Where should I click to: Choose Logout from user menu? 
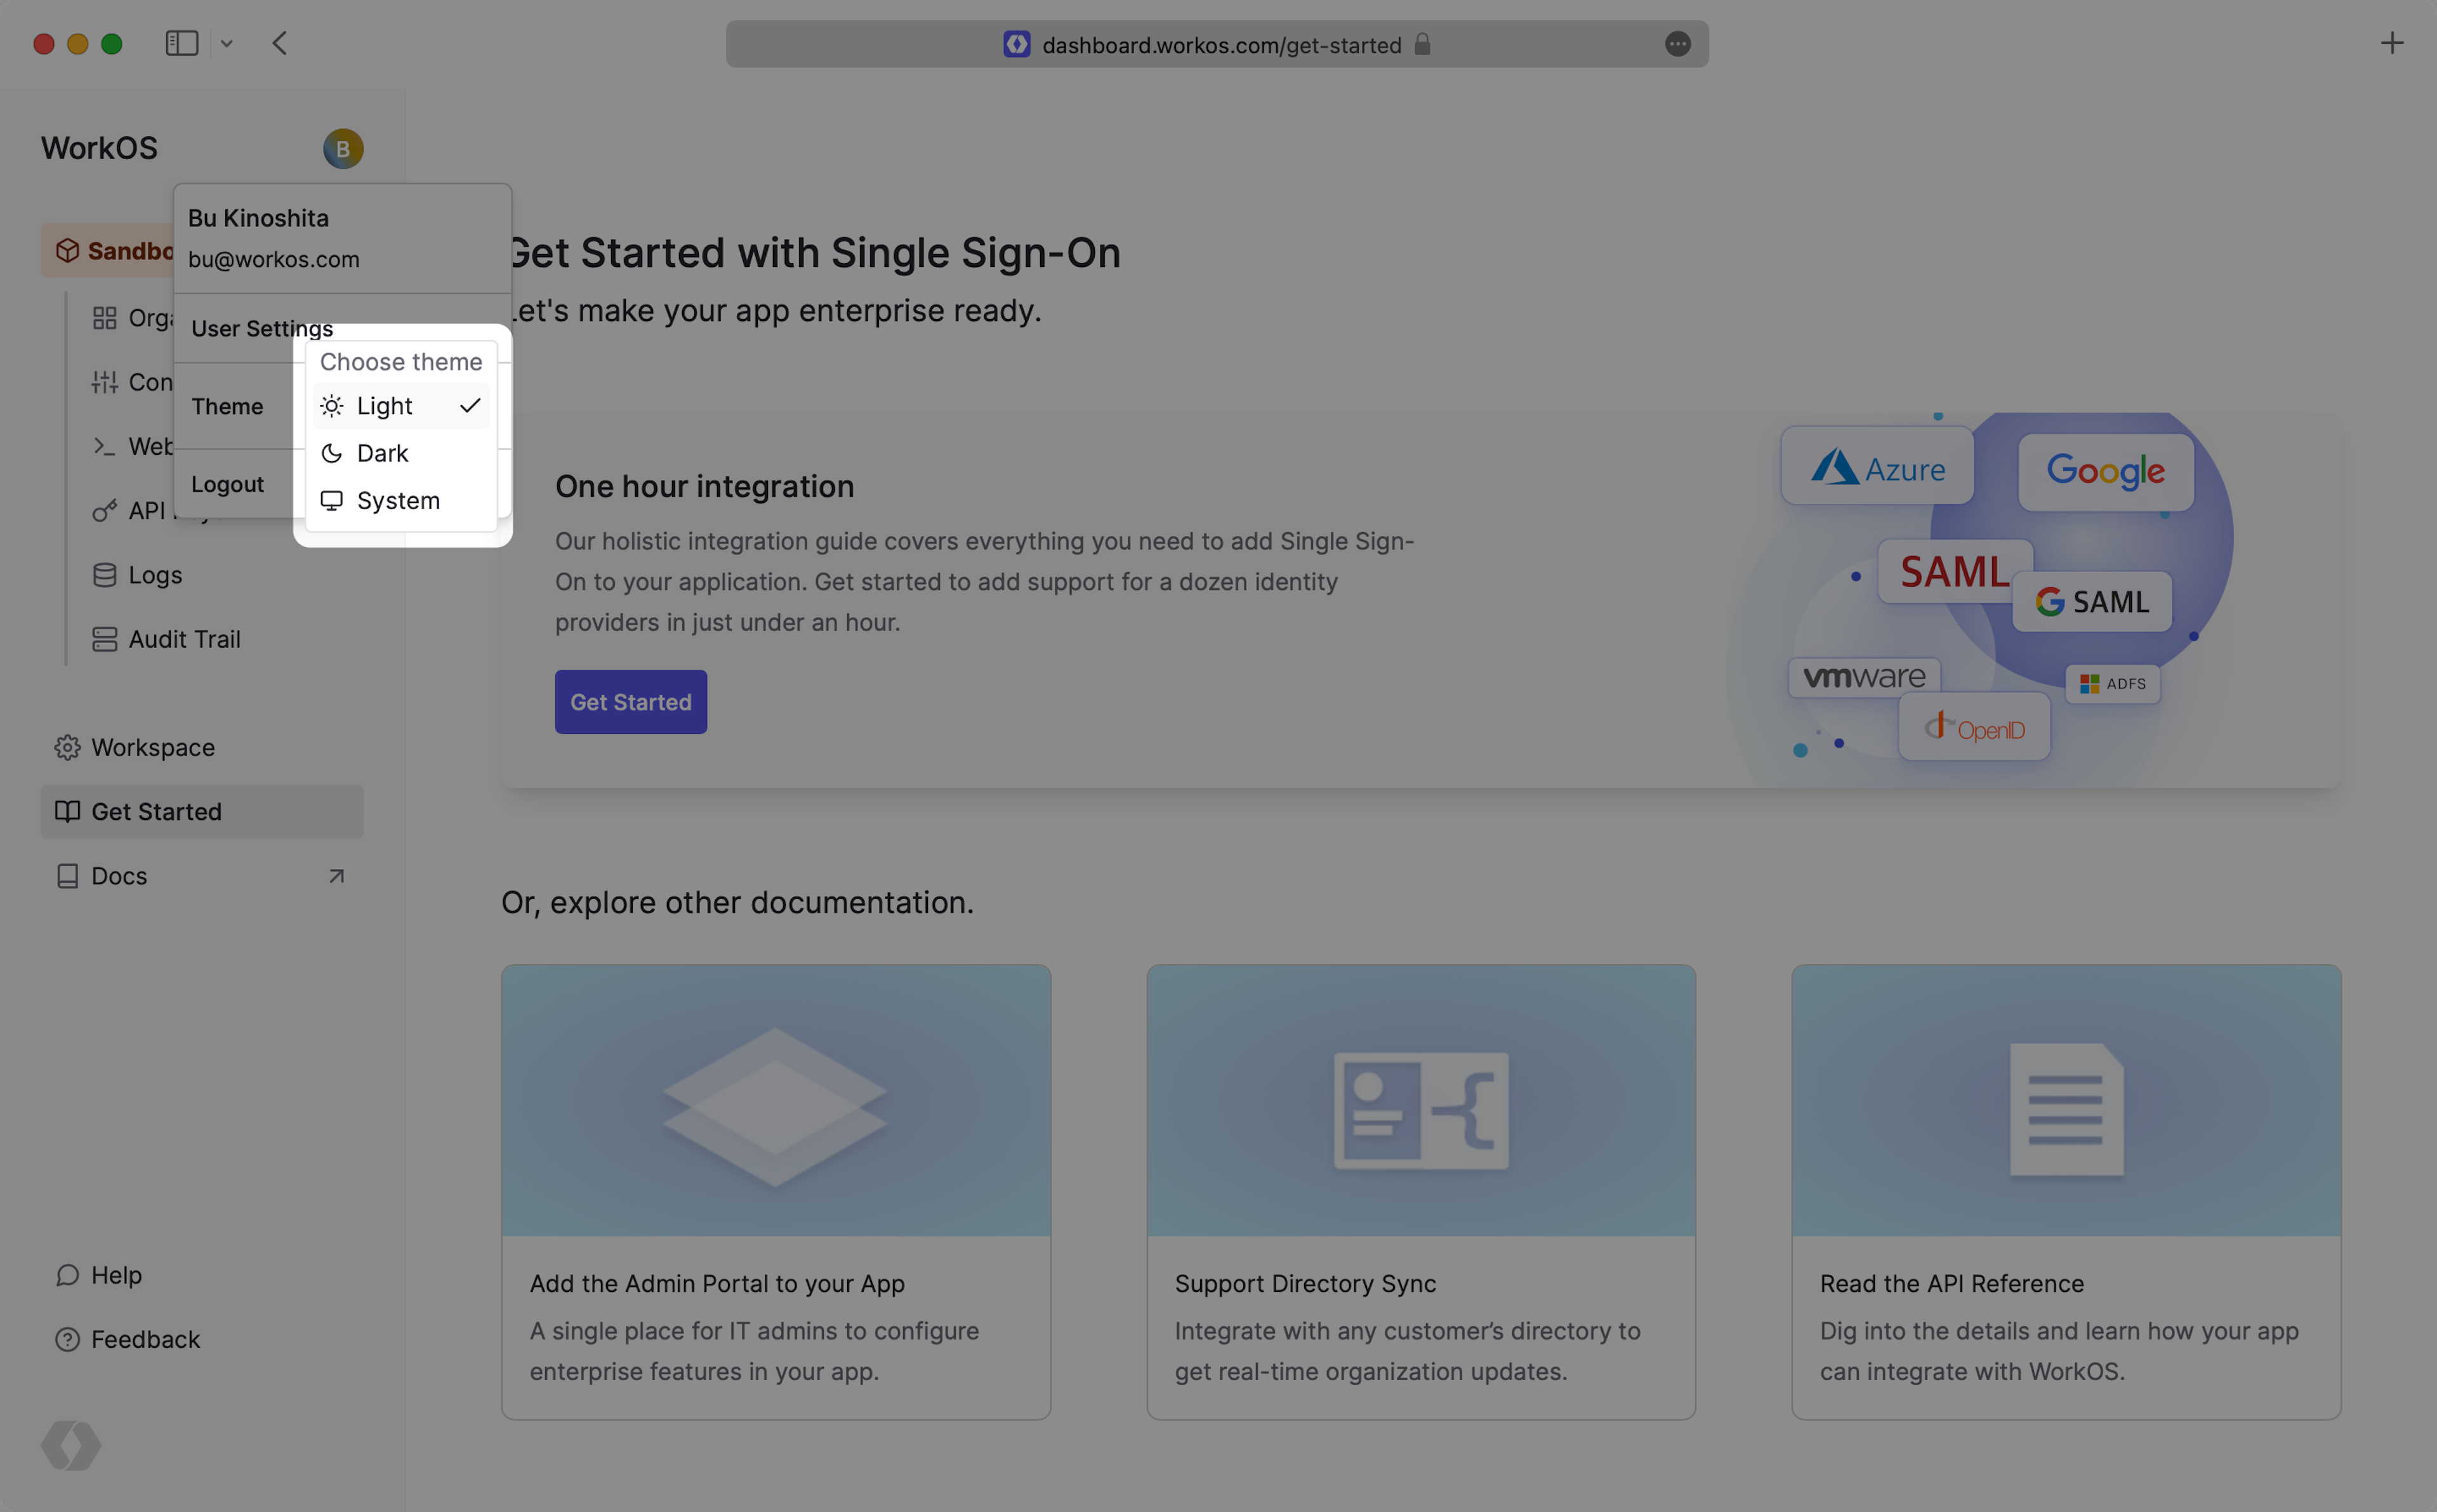coord(228,484)
